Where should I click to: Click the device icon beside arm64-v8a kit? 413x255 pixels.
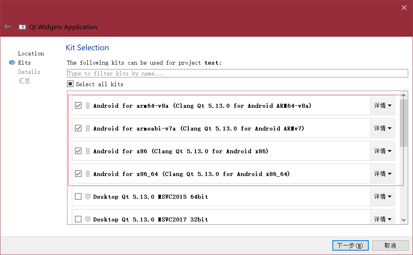[x=88, y=105]
